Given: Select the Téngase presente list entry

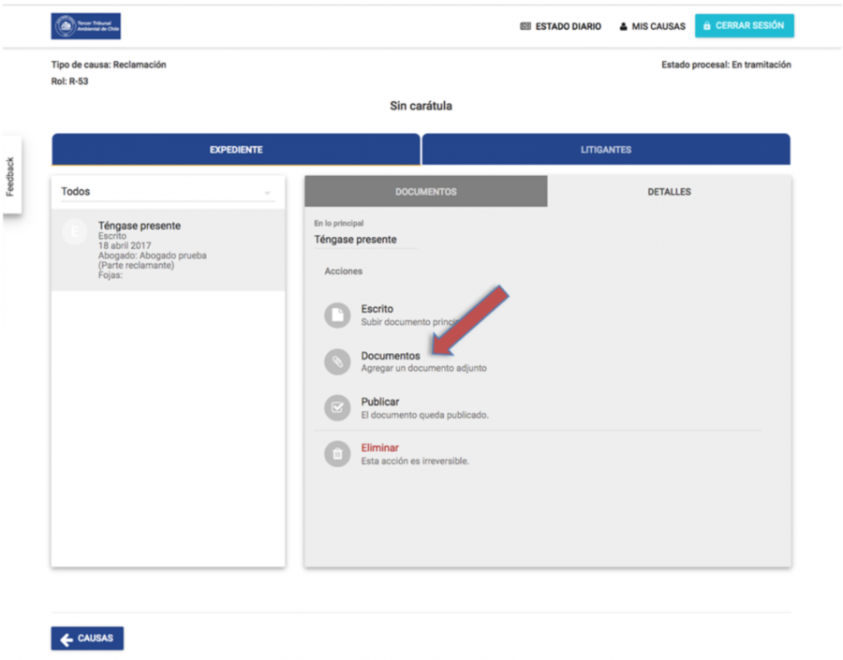Looking at the screenshot, I should (168, 249).
